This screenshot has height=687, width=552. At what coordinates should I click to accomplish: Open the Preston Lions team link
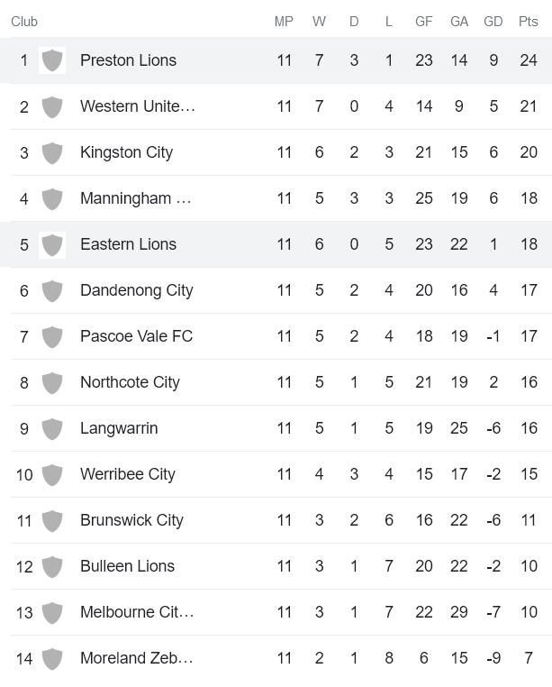click(x=128, y=60)
